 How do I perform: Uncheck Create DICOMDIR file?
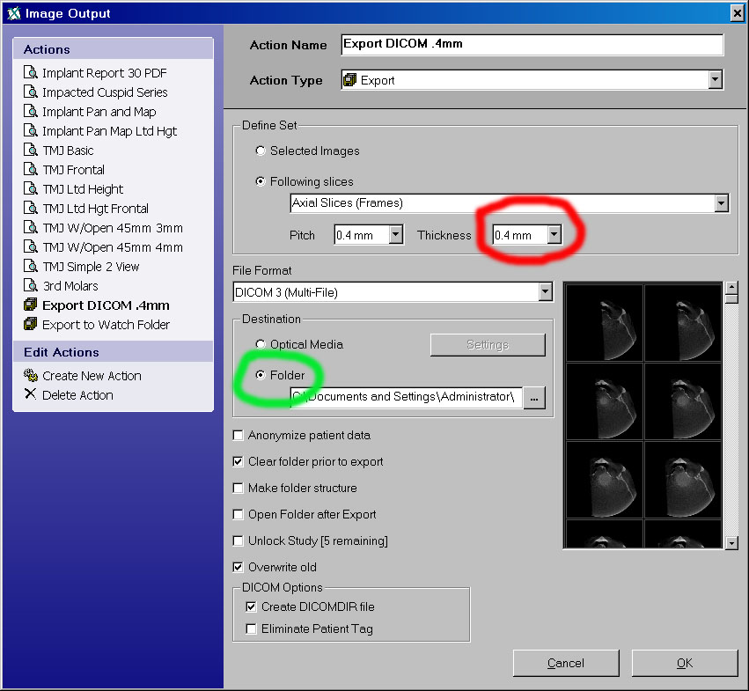[x=251, y=606]
